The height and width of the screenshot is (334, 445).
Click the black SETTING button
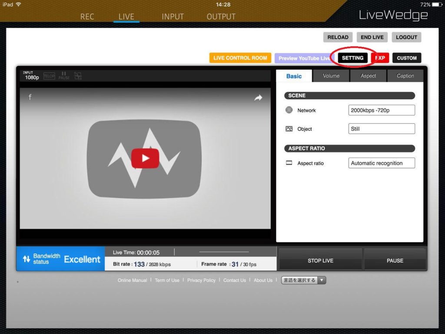(352, 58)
